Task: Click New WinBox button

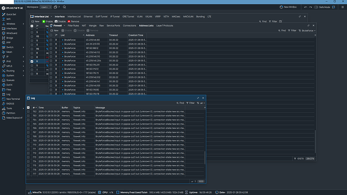Action: (288, 7)
